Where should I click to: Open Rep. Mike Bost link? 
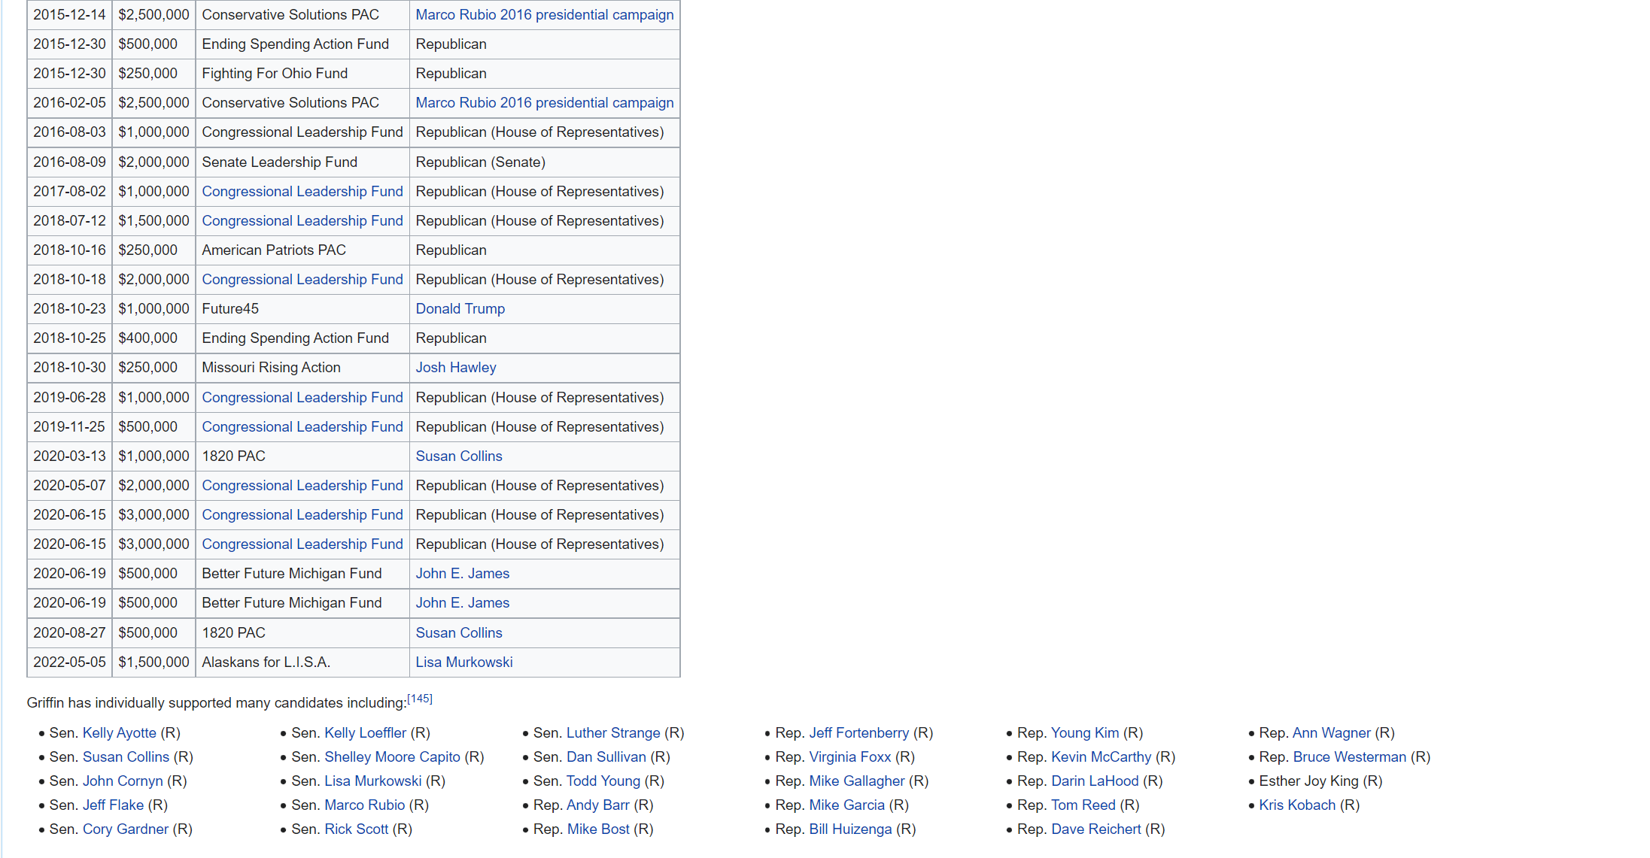pos(598,829)
